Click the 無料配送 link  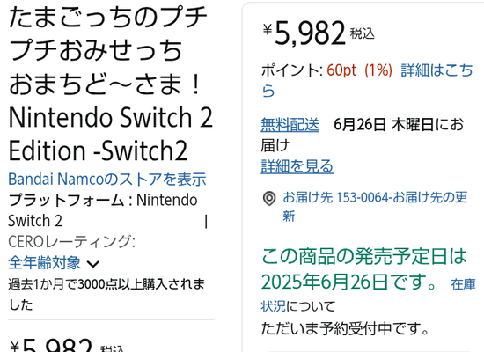pos(290,125)
